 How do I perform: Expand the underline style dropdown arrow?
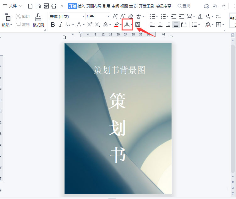point(73,25)
